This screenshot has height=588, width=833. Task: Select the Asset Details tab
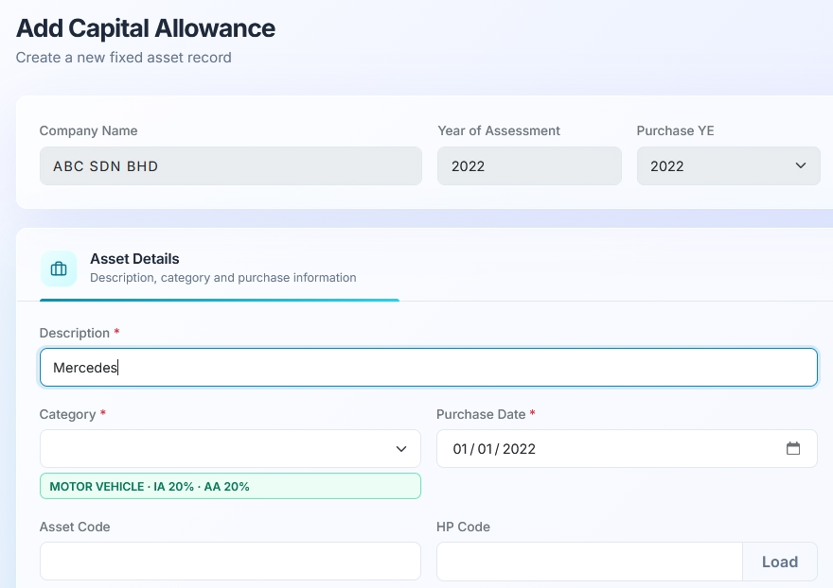coord(220,268)
